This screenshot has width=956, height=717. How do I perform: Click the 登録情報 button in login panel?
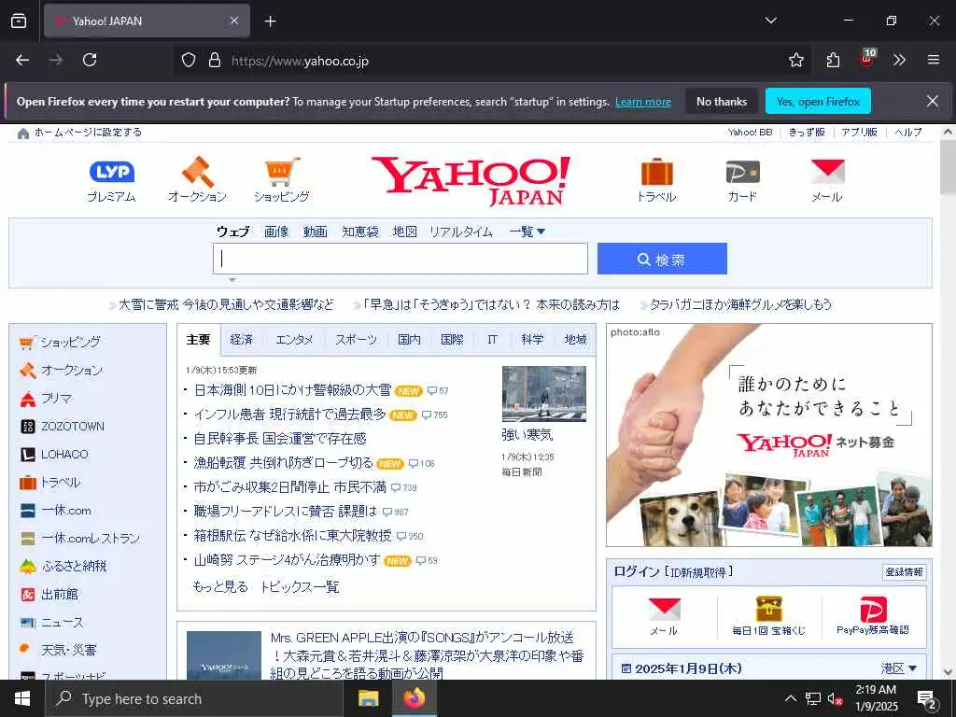coord(904,572)
